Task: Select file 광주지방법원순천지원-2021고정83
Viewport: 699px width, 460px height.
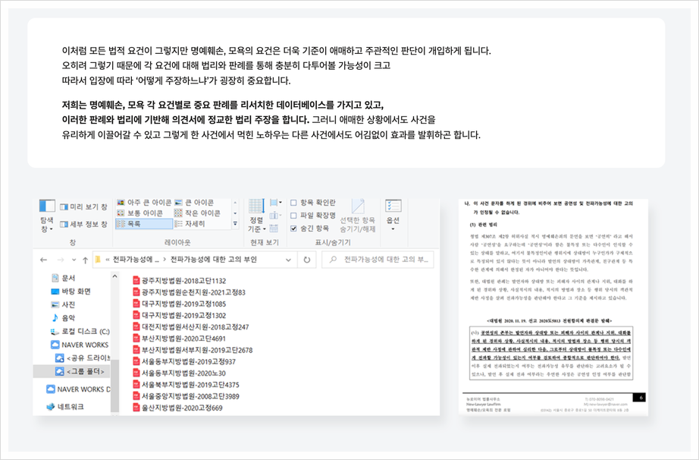Action: pos(189,292)
